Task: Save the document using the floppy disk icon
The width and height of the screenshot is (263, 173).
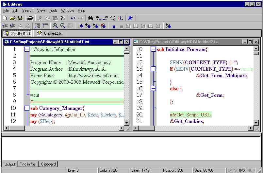Action: (20, 18)
